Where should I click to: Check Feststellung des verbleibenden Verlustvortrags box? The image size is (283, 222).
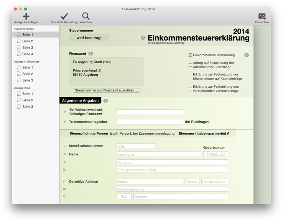point(190,89)
